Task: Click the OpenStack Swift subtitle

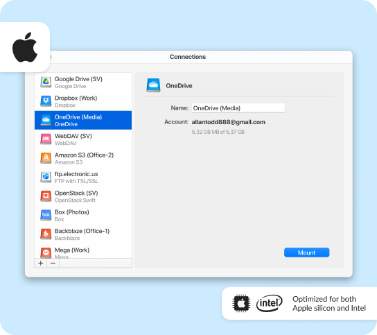Action: (75, 200)
